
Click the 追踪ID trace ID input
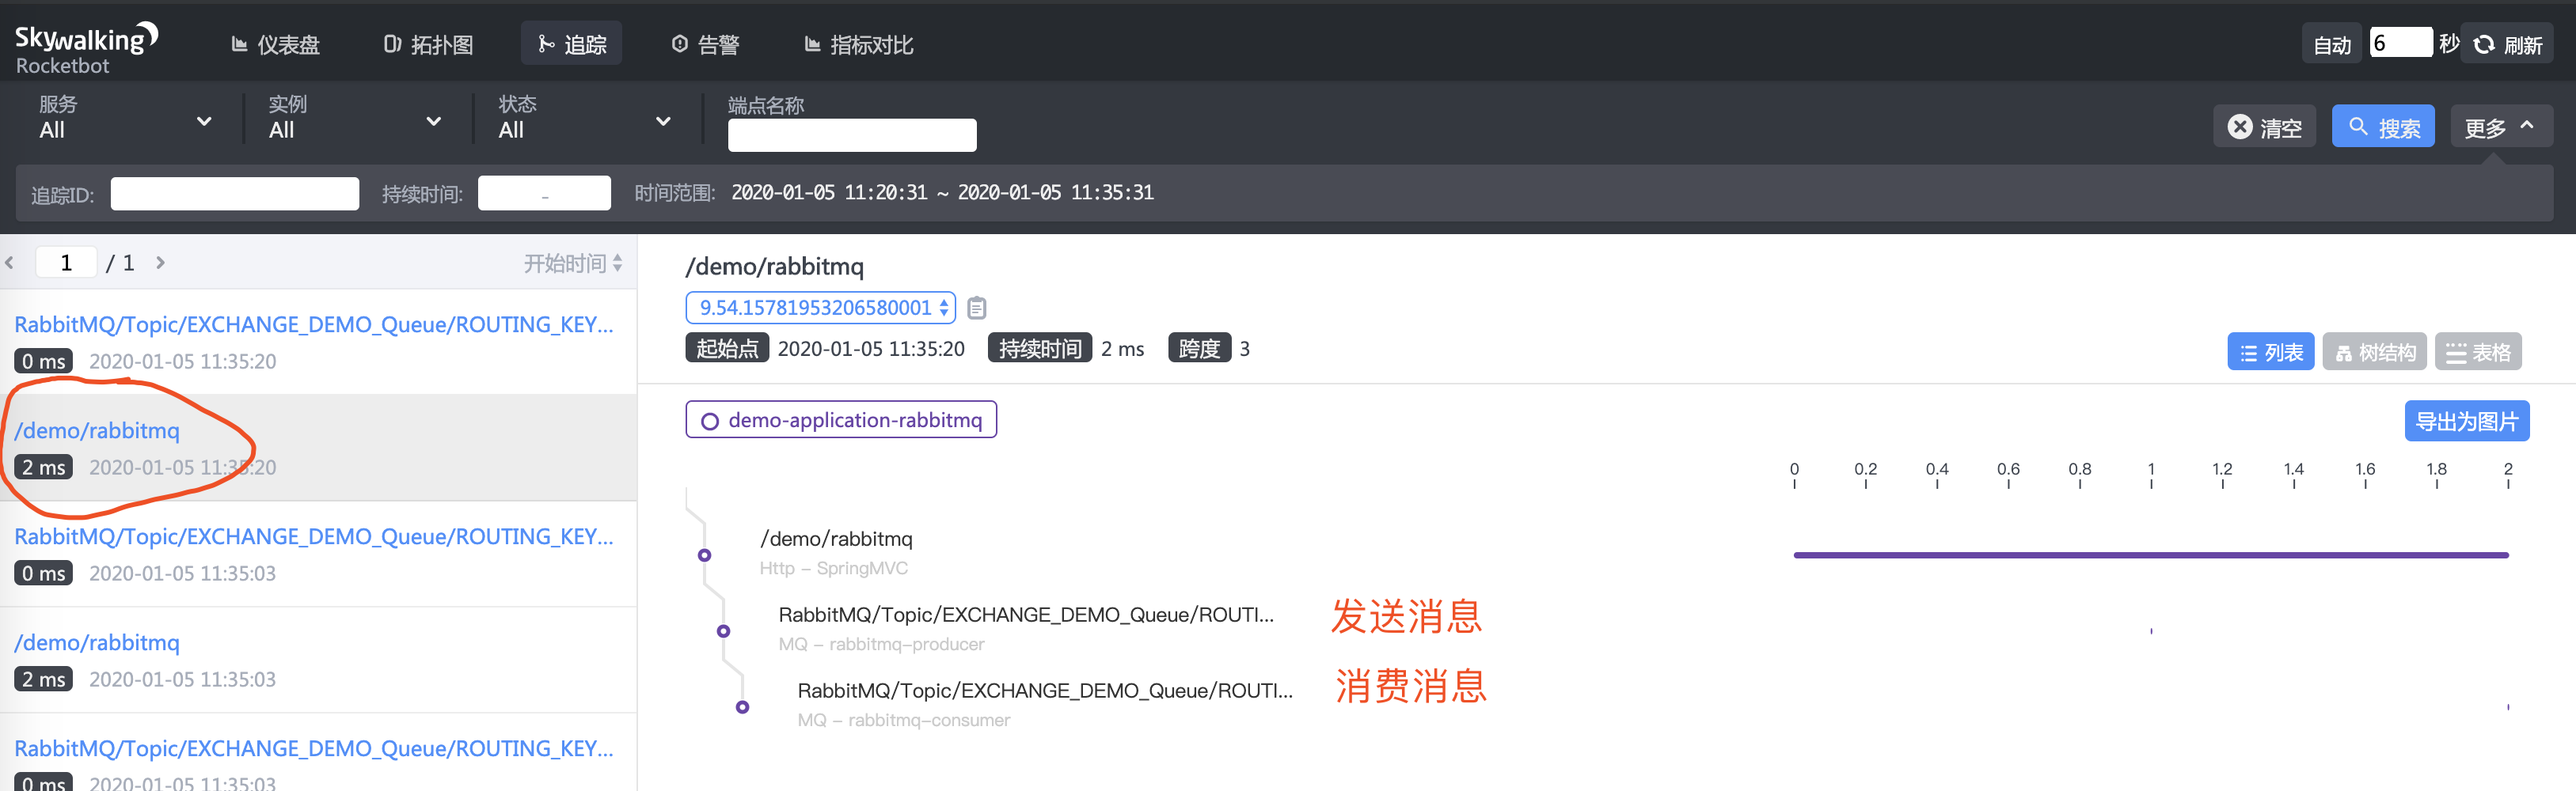point(235,194)
